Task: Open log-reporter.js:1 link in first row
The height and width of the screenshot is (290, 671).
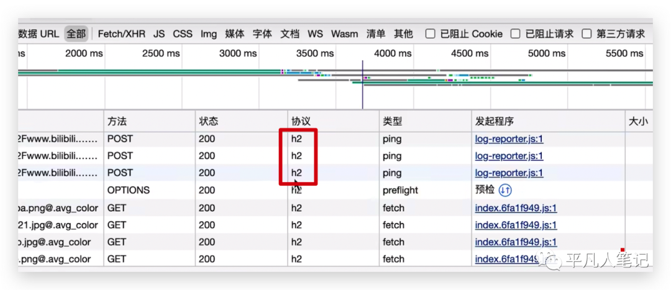Action: pyautogui.click(x=509, y=139)
